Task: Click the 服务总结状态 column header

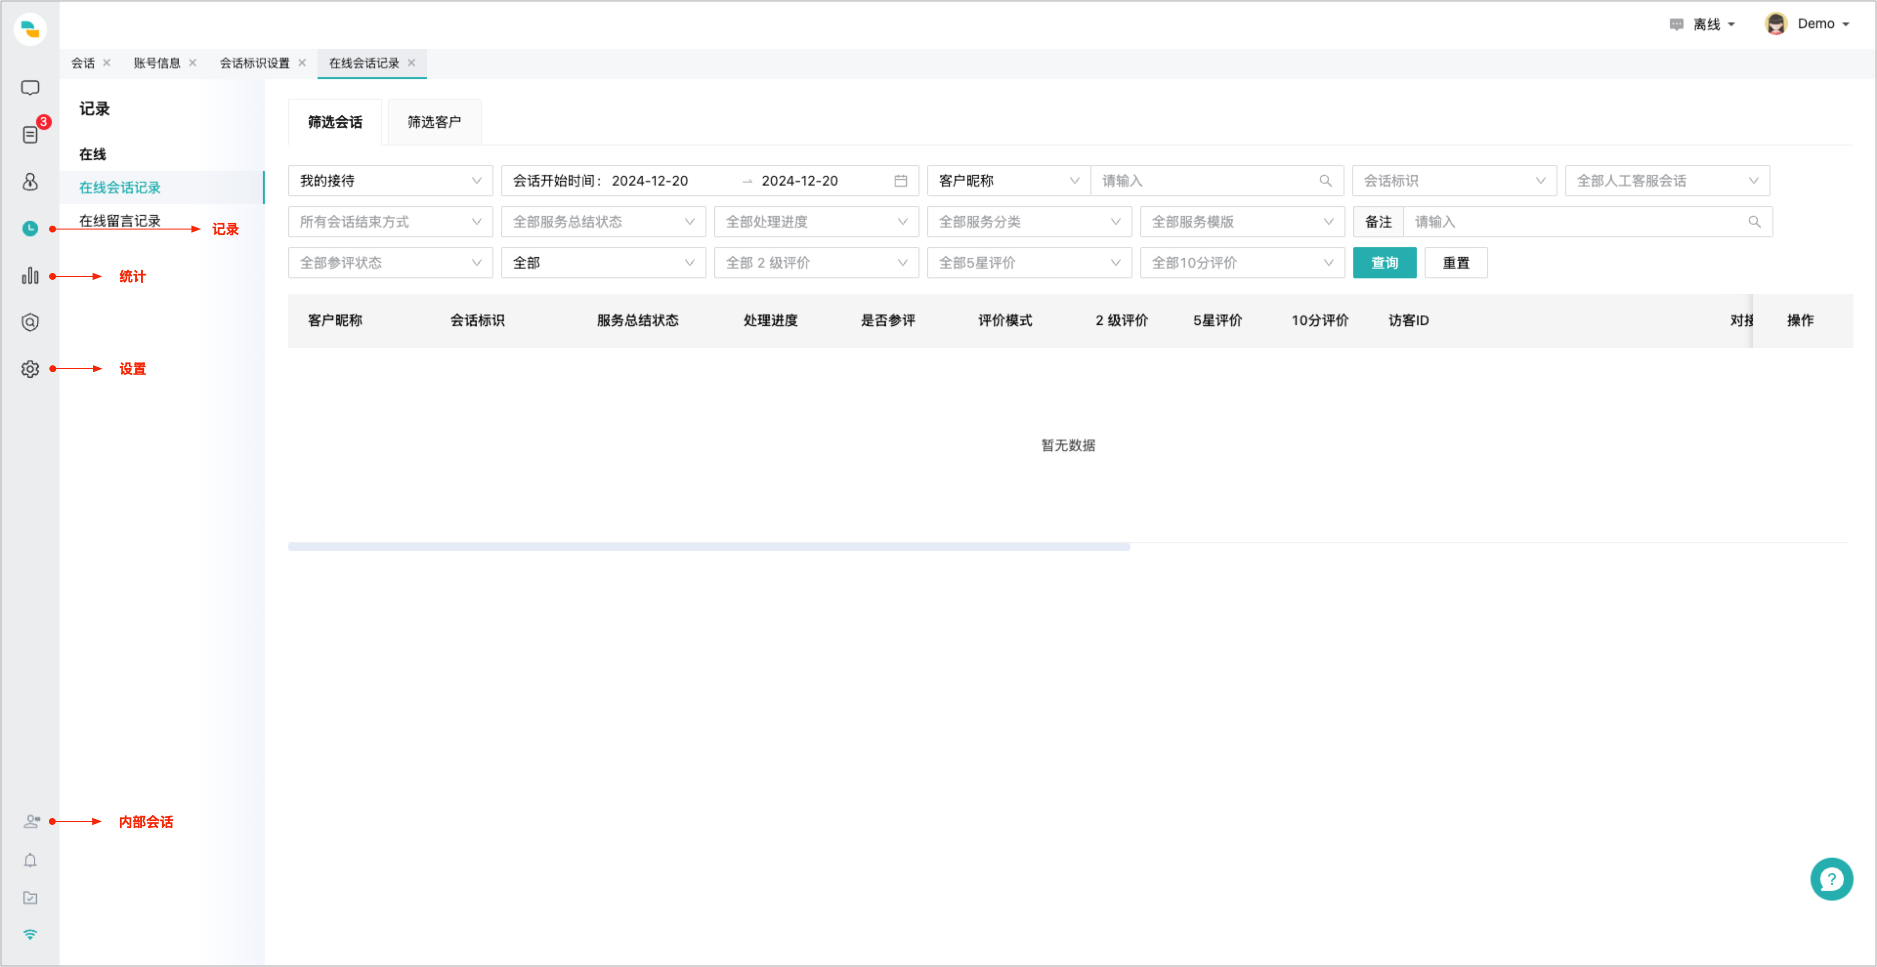Action: point(638,320)
